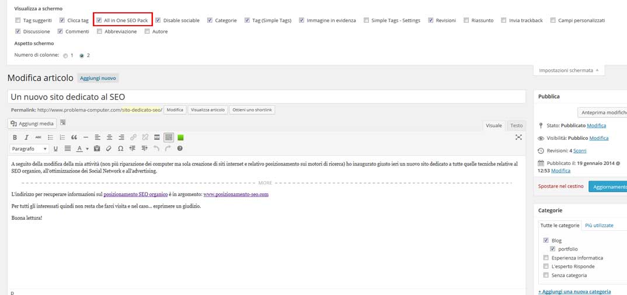This screenshot has height=295, width=627.
Task: Toggle Bold formatting in editor toolbar
Action: point(15,138)
